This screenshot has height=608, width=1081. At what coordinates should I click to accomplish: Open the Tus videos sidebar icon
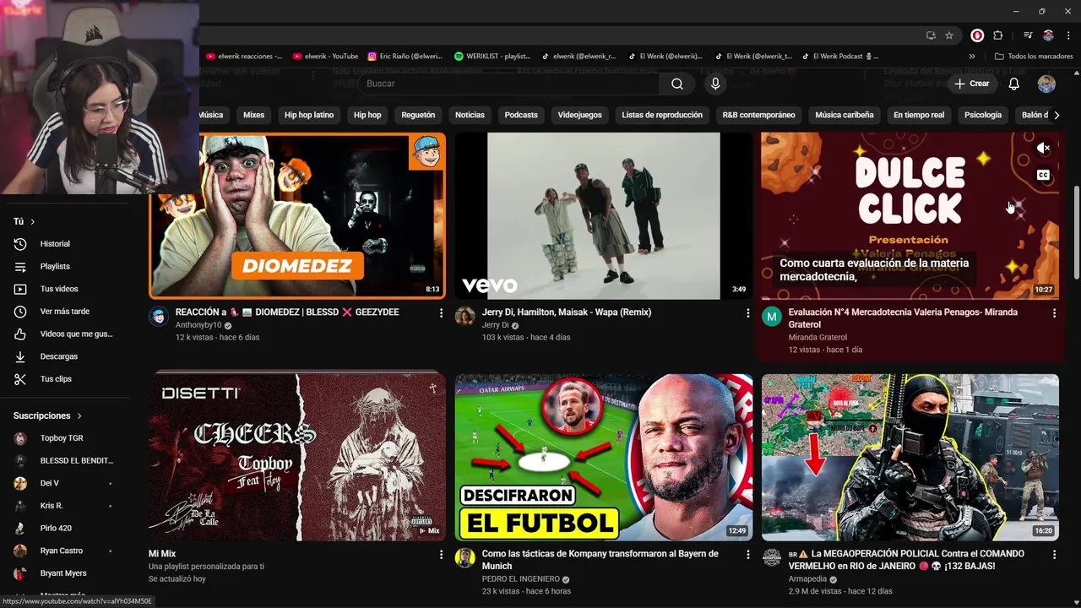pyautogui.click(x=20, y=289)
